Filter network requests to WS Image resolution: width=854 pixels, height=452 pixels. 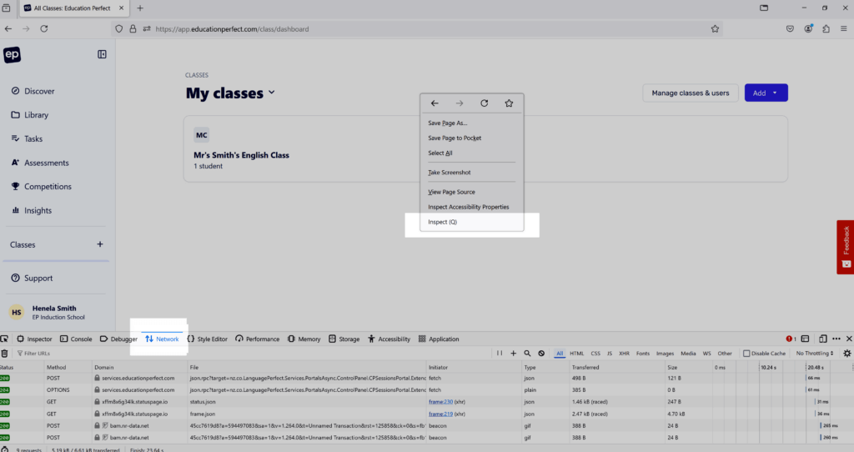coord(706,354)
